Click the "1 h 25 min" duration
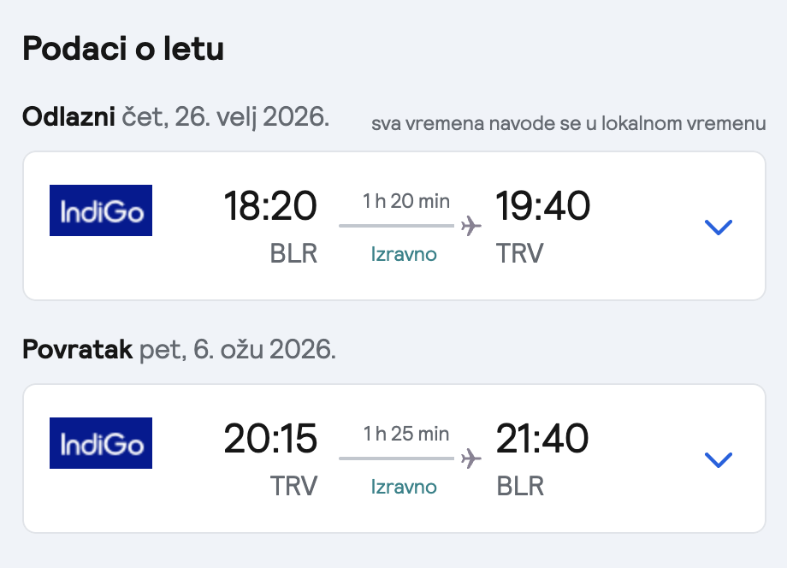Screen dimensions: 787x568 (405, 434)
